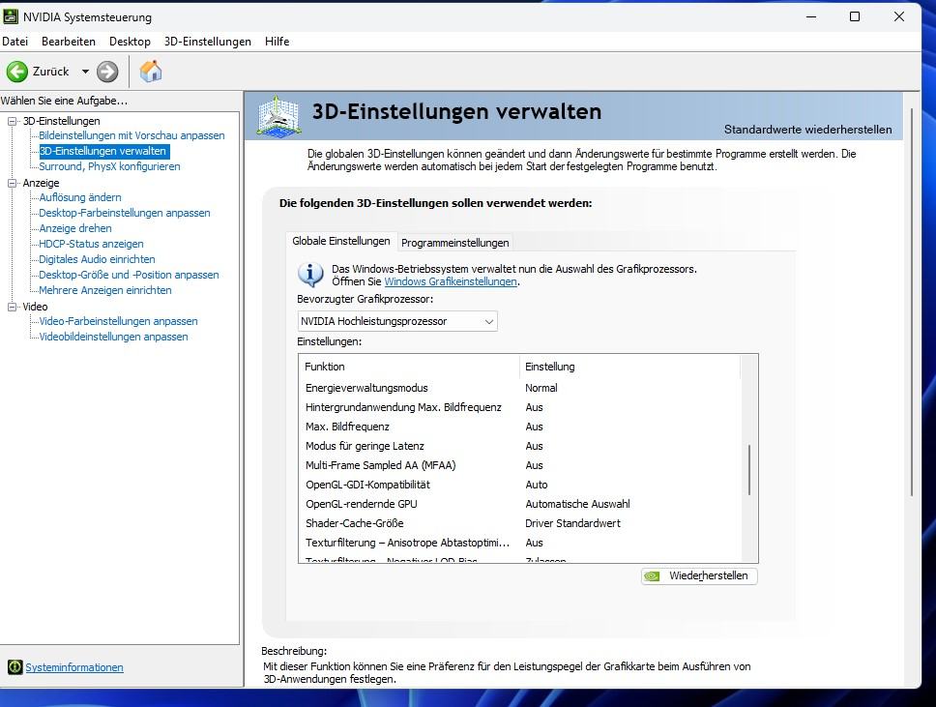This screenshot has height=707, width=936.
Task: Maximize the NVIDIA Systemsteuerung window
Action: point(854,16)
